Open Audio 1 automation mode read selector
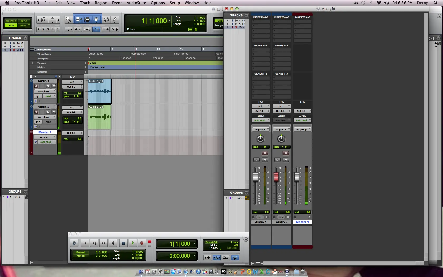 [49, 96]
